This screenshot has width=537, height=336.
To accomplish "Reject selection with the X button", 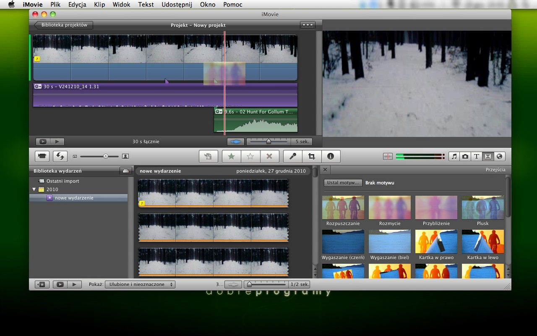I will coord(269,156).
